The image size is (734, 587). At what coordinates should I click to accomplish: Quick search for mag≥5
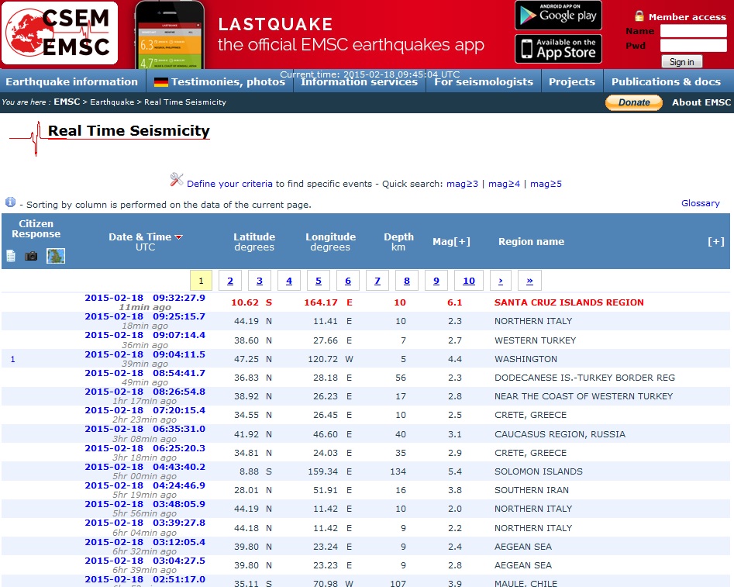click(x=546, y=184)
